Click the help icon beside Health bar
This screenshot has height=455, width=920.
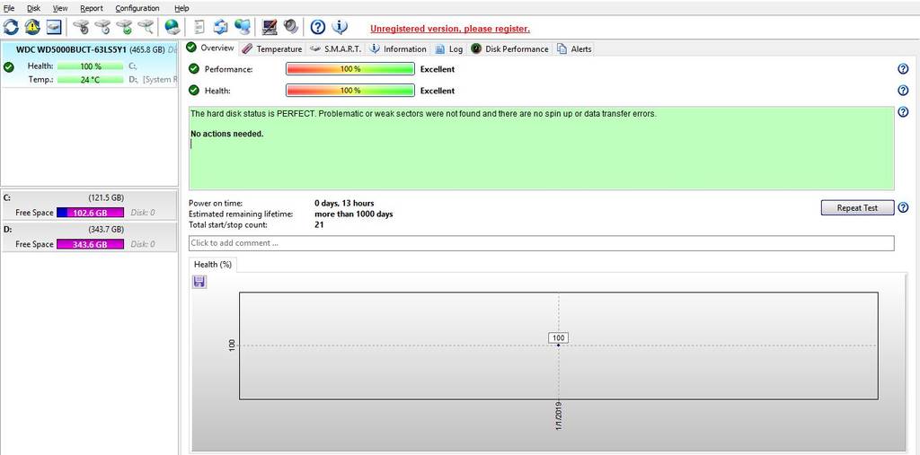click(x=903, y=91)
